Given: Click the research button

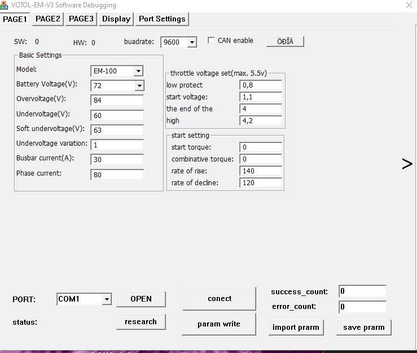Looking at the screenshot, I should point(141,321).
